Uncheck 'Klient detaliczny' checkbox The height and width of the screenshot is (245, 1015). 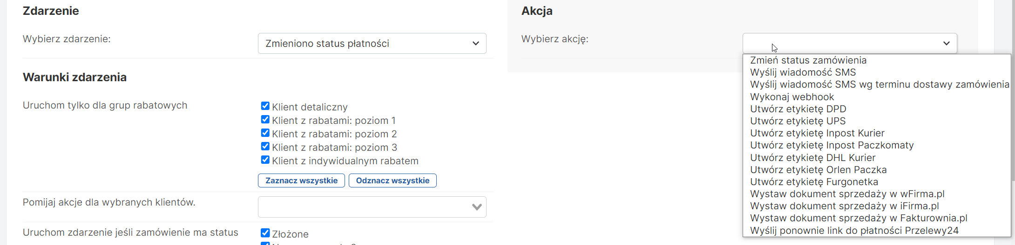coord(265,106)
